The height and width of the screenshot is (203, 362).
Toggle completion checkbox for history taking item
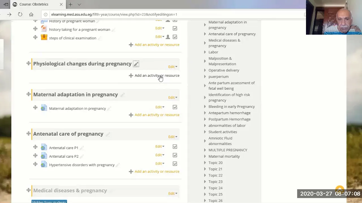175,28
